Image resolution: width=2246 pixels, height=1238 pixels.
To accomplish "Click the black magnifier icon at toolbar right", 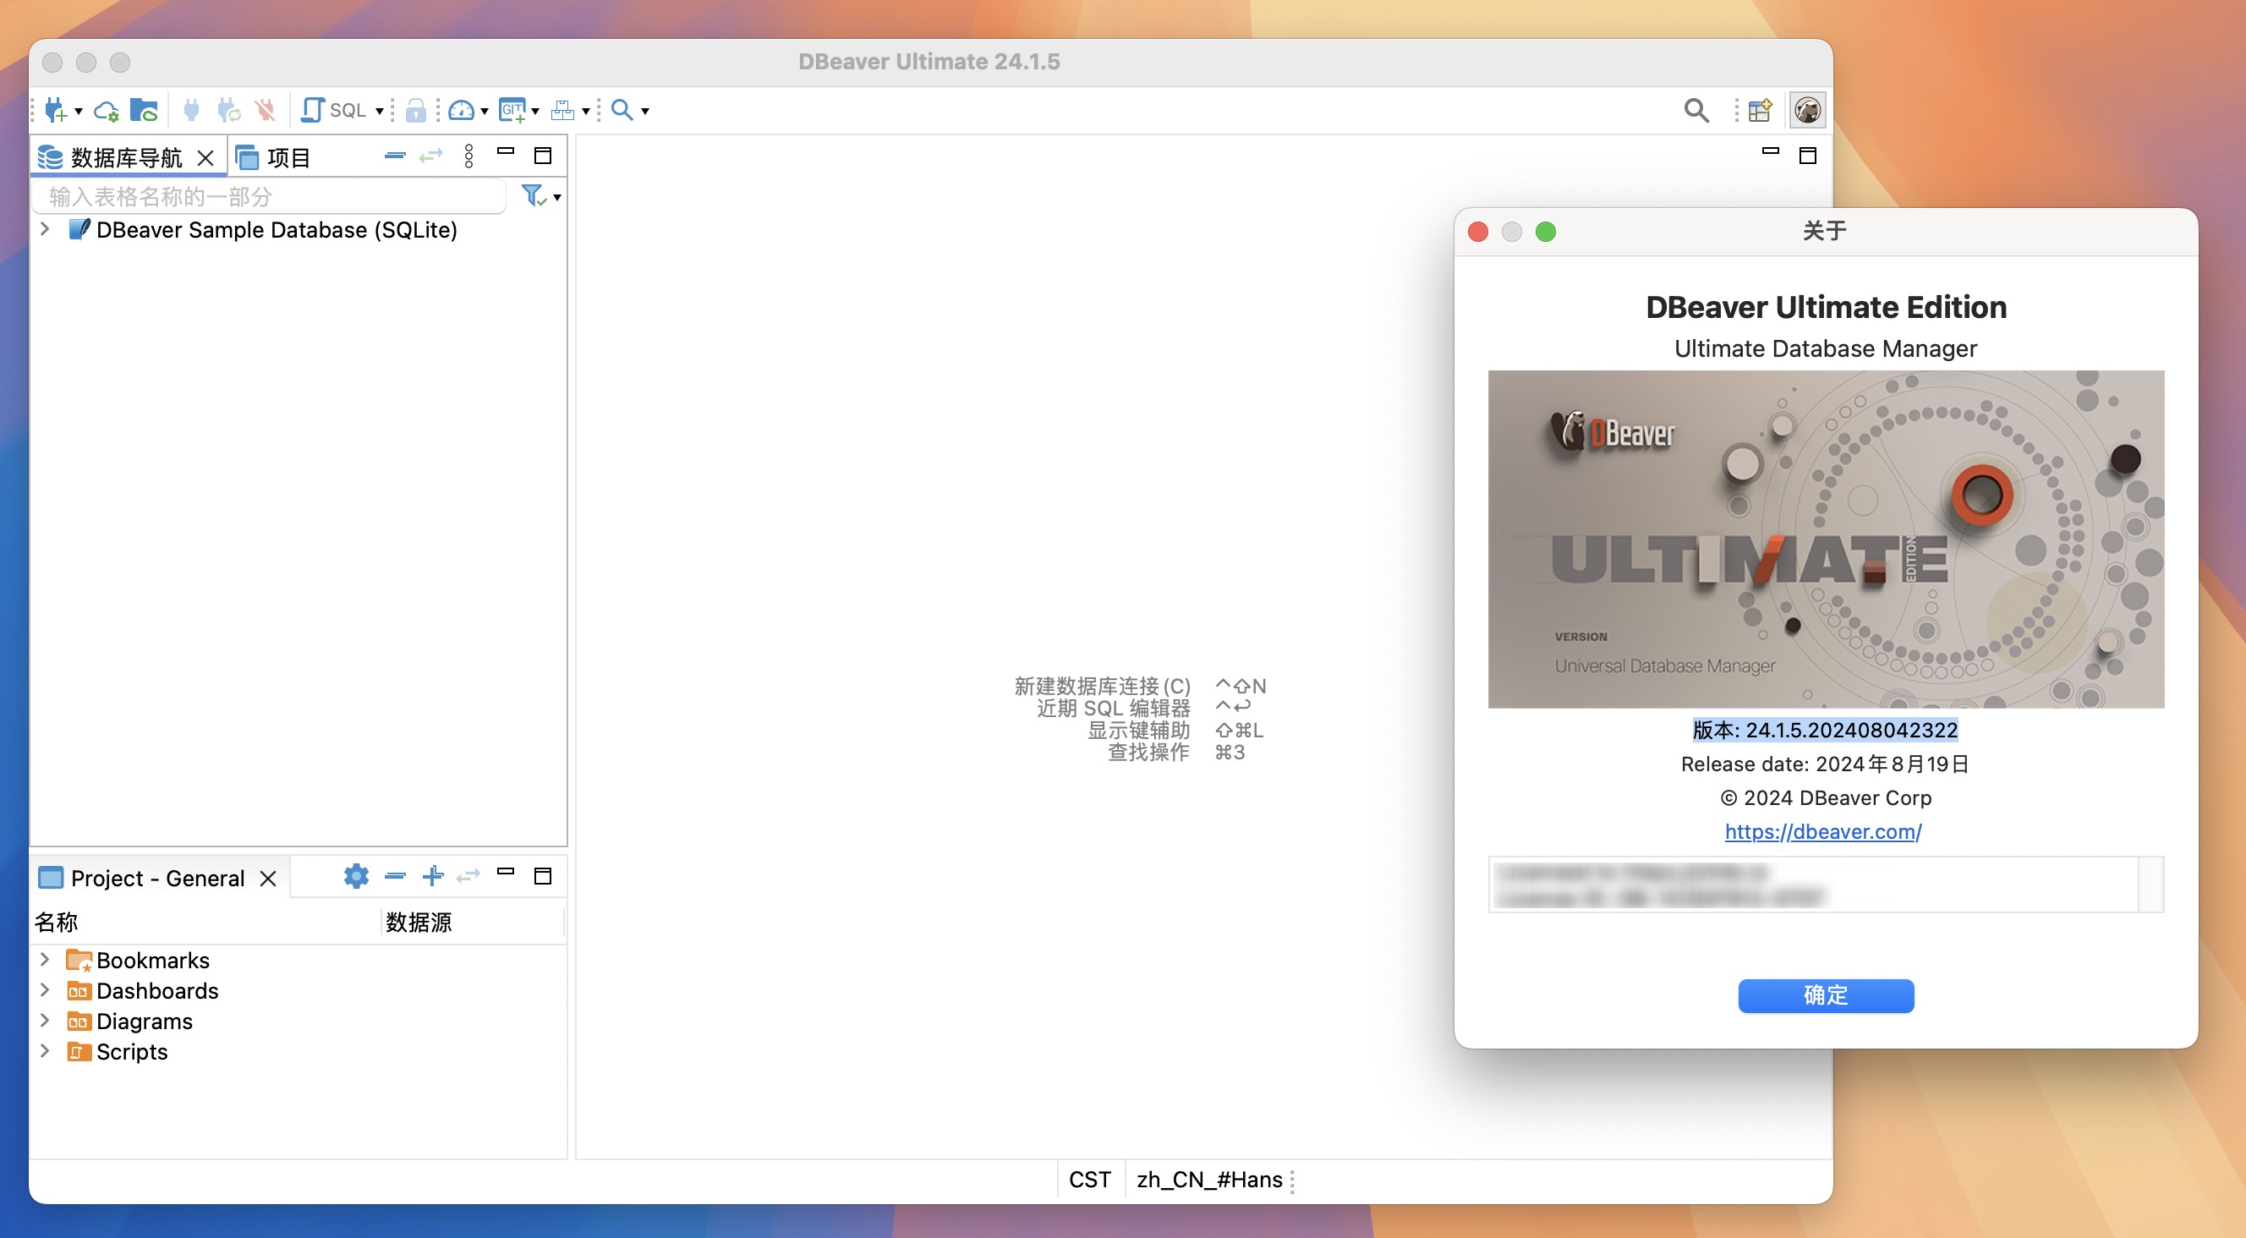I will pyautogui.click(x=1695, y=111).
